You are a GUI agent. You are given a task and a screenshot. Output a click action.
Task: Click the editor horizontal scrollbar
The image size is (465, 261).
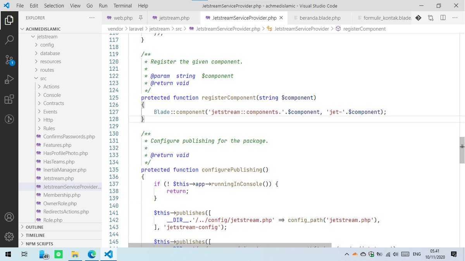coord(230,246)
